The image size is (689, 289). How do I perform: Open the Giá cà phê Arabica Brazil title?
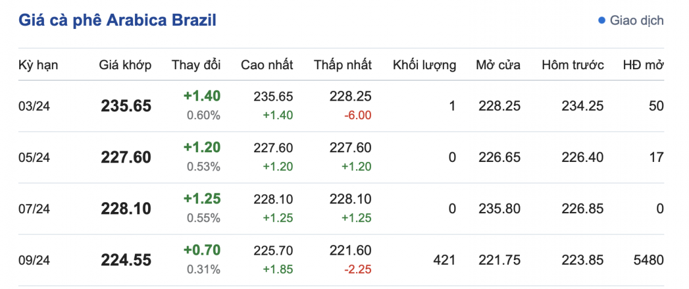(117, 20)
